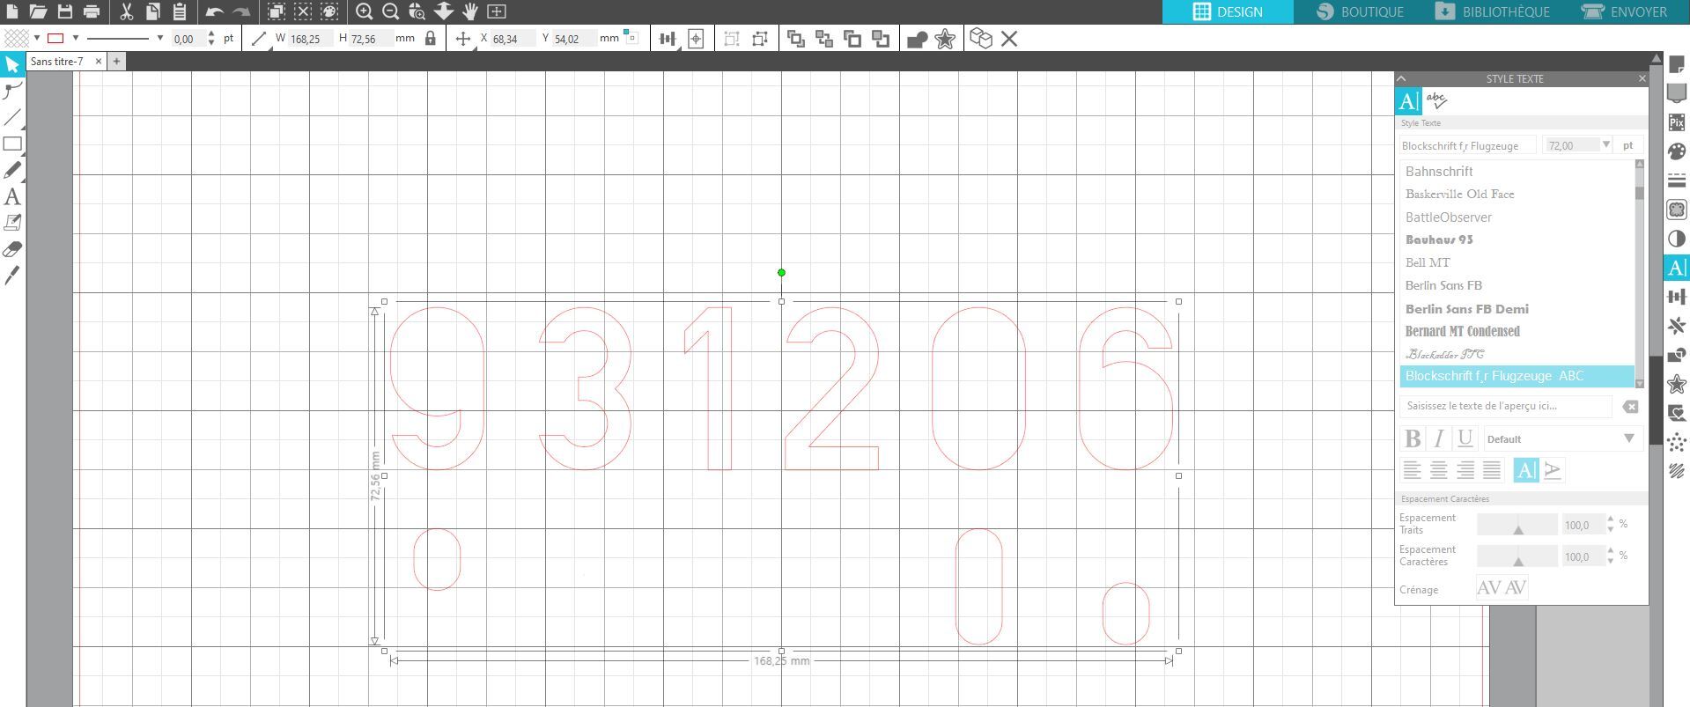This screenshot has width=1690, height=707.
Task: Click the Espacement Traits slider
Action: click(1517, 526)
